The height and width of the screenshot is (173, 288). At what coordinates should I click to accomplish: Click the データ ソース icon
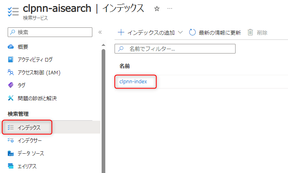(x=11, y=153)
